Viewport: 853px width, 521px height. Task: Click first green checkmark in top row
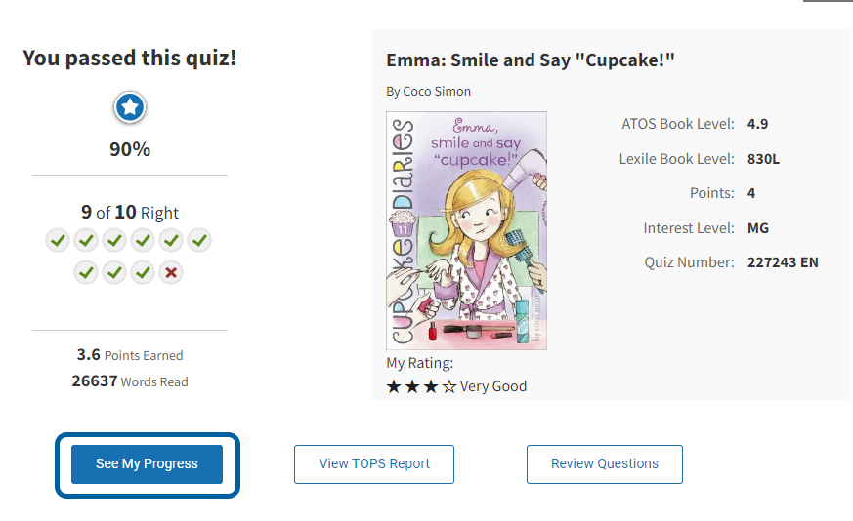coord(58,240)
